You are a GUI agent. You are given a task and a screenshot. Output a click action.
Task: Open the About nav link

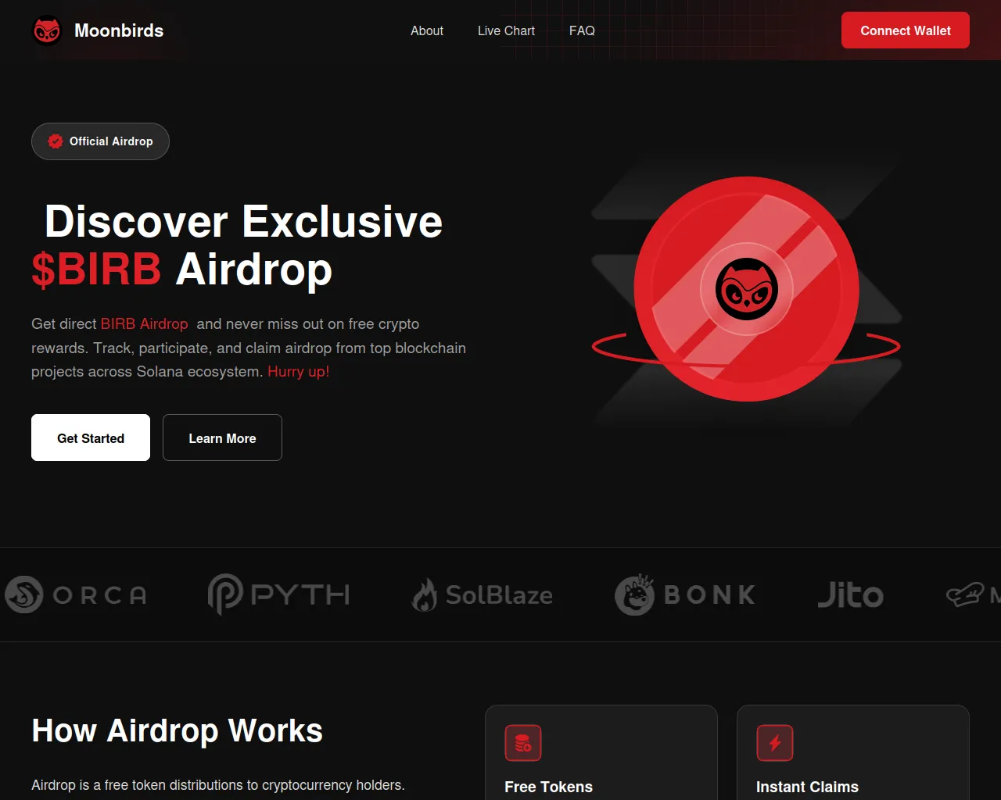tap(427, 30)
